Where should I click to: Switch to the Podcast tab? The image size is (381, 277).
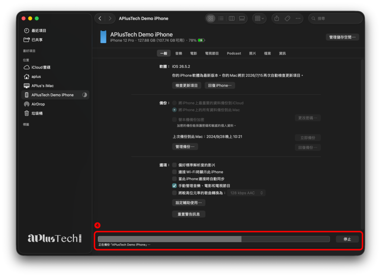234,53
